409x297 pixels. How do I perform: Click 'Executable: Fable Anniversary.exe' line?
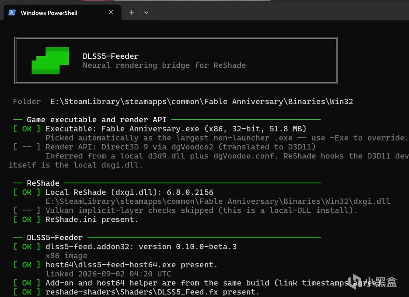coord(176,129)
